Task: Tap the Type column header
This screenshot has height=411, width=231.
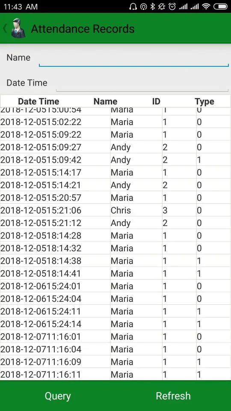Action: [x=204, y=101]
